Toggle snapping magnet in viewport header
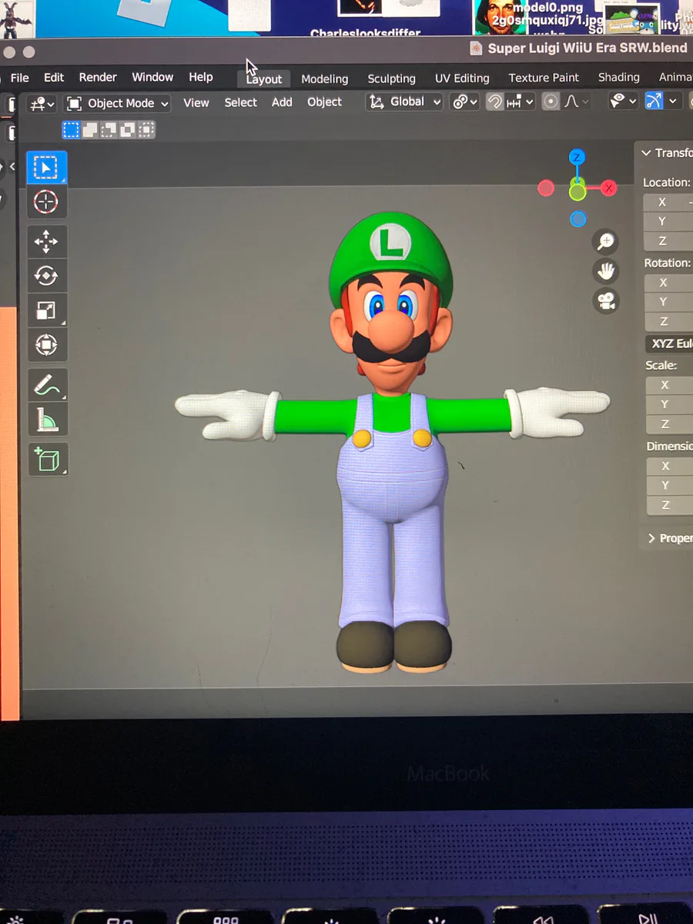This screenshot has width=693, height=924. [x=494, y=102]
